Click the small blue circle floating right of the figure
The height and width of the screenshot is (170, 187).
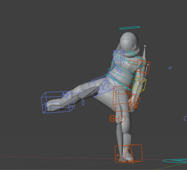(x=170, y=68)
